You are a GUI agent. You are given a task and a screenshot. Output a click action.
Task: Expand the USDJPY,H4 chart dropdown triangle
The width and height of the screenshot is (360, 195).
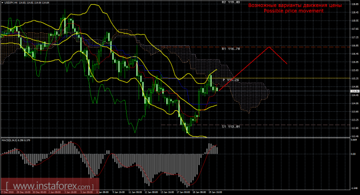(2, 3)
